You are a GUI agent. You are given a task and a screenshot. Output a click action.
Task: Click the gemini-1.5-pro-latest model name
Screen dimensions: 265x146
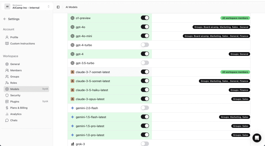click(x=90, y=126)
